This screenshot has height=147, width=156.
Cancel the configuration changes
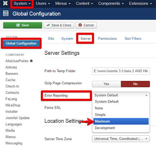(x=86, y=25)
